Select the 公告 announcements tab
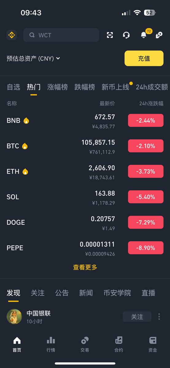 [x=62, y=293]
